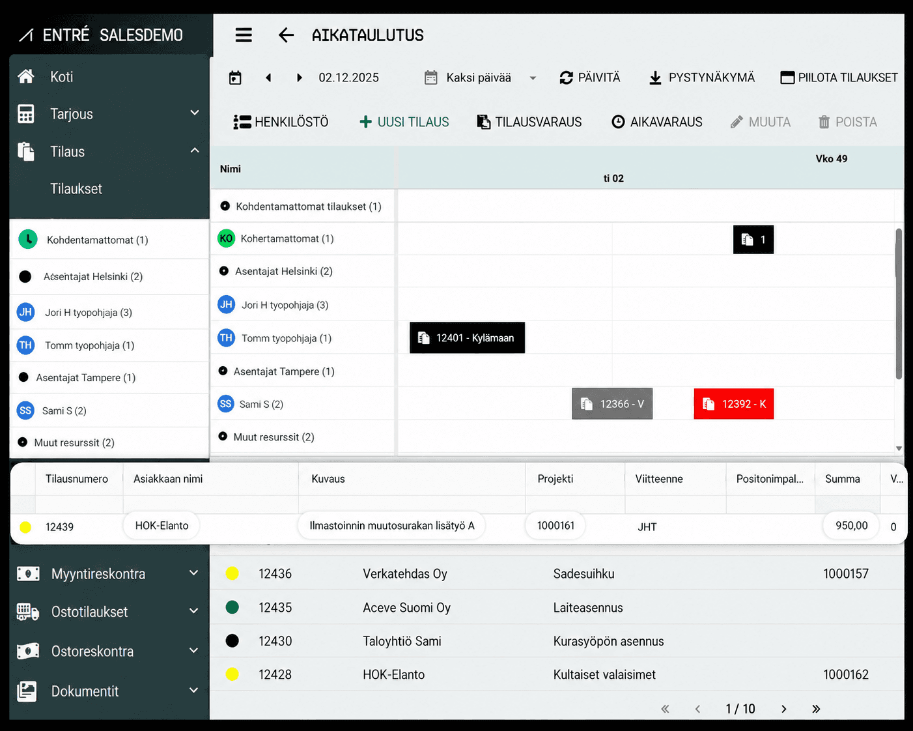Viewport: 913px width, 731px height.
Task: Create new order with UUSI TILAUS
Action: pyautogui.click(x=404, y=122)
